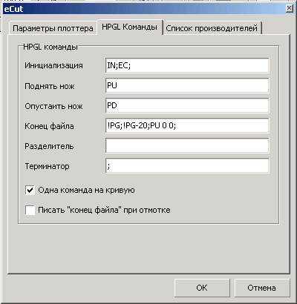This screenshot has width=297, height=304.
Task: Enable Писать "конец файла" при отмотке checkbox
Action: coord(30,211)
